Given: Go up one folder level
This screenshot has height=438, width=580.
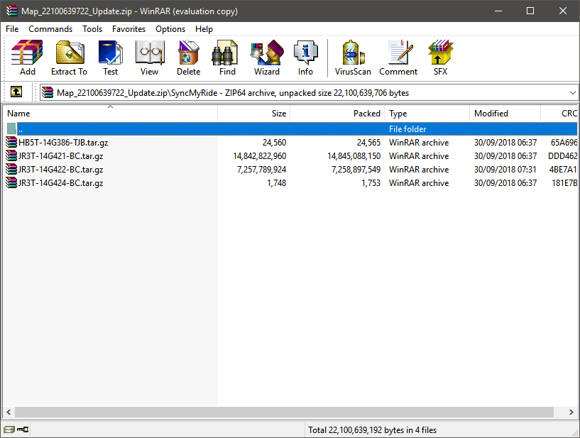Looking at the screenshot, I should tap(16, 92).
